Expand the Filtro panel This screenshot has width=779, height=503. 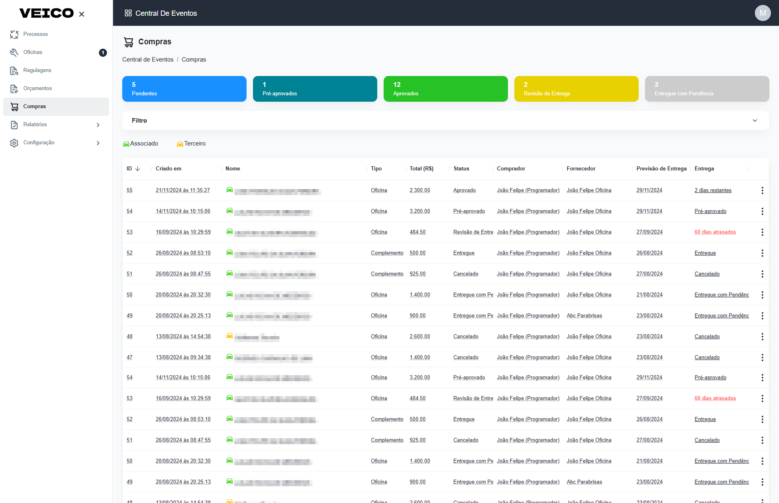(445, 121)
